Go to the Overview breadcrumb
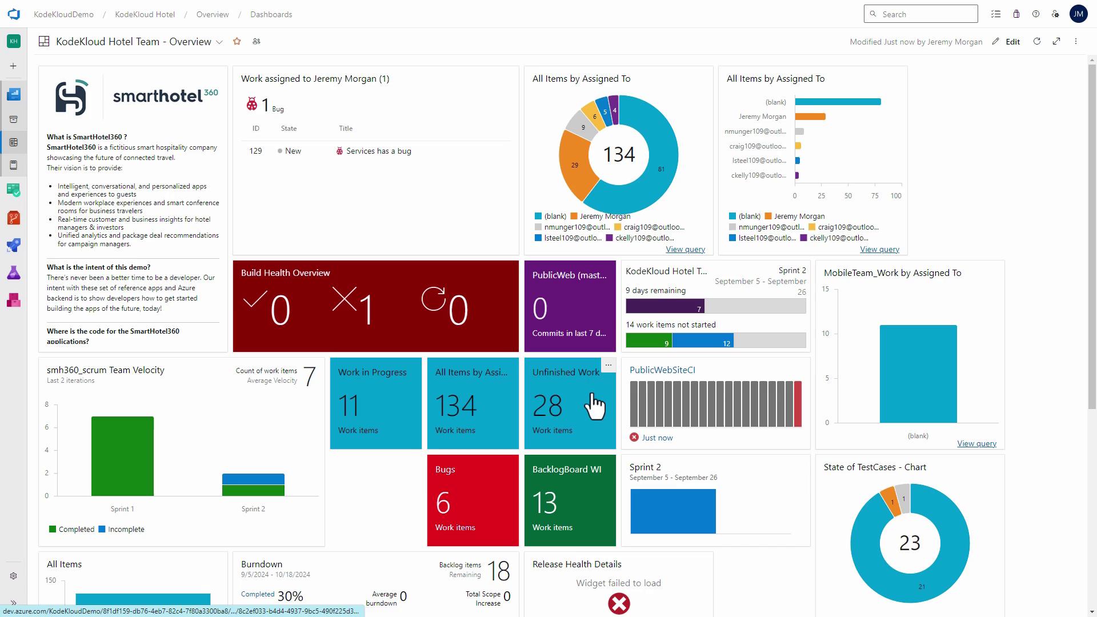This screenshot has height=617, width=1097. coord(213,14)
